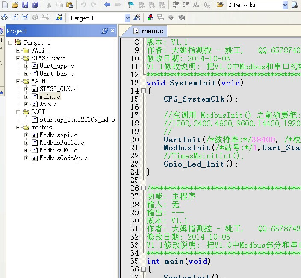Click the Build target icon
Viewport: 301px width, 278px height.
click(15, 18)
